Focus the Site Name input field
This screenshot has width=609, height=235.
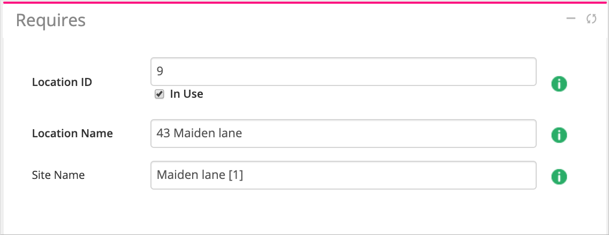[x=343, y=175]
